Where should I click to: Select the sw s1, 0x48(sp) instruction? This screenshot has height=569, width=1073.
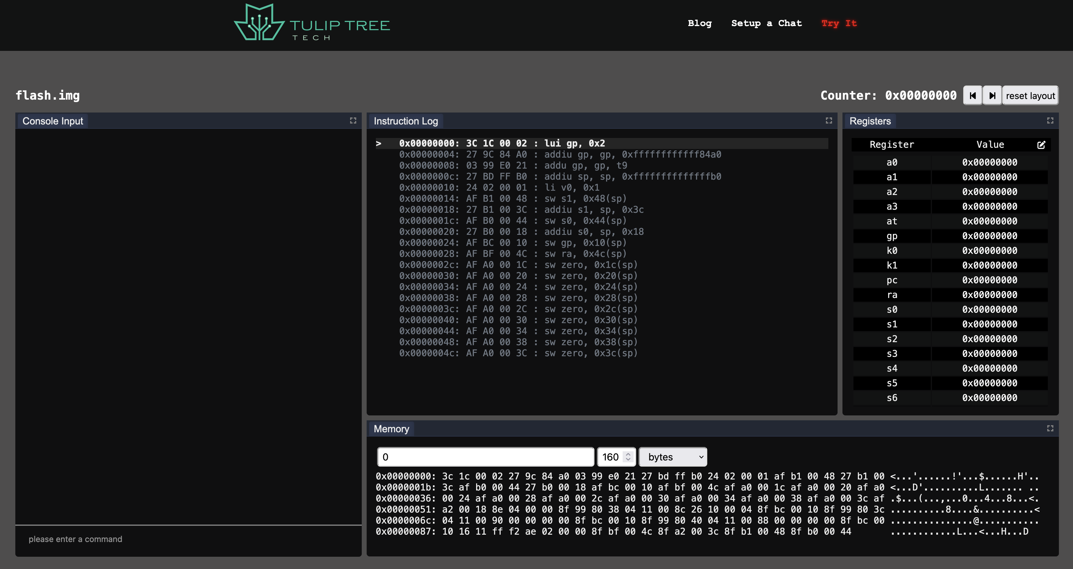coord(601,199)
